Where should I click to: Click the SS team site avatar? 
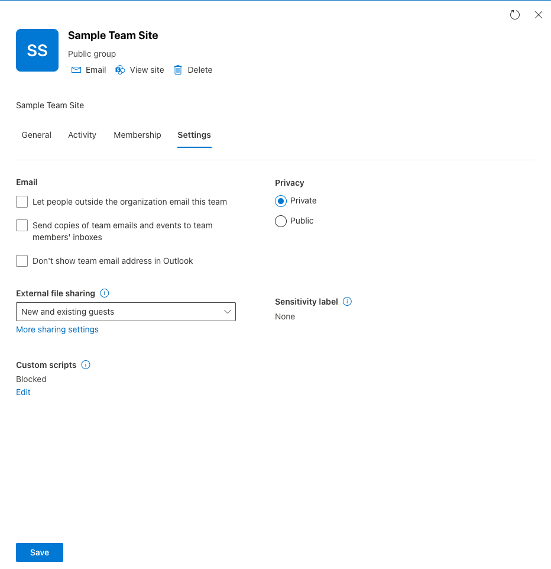37,50
